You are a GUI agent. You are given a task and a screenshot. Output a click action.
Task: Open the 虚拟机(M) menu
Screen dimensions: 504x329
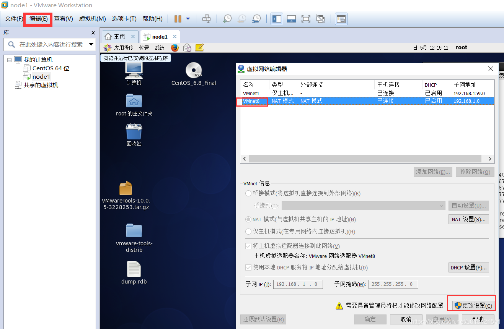92,19
